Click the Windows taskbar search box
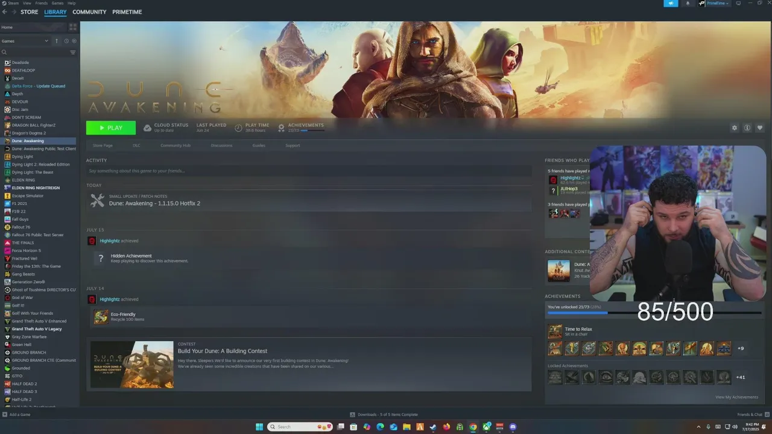 tap(300, 427)
